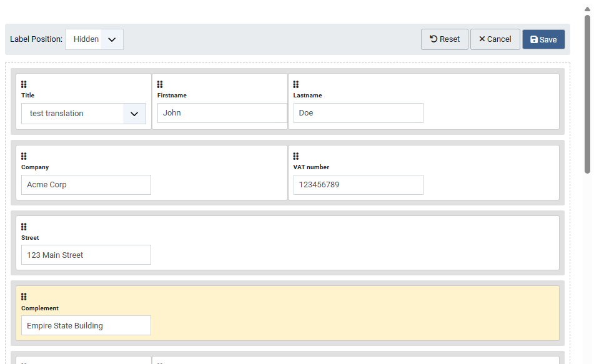Focus the VAT number field with 123456789
Screen dimensions: 594x364
pos(358,185)
